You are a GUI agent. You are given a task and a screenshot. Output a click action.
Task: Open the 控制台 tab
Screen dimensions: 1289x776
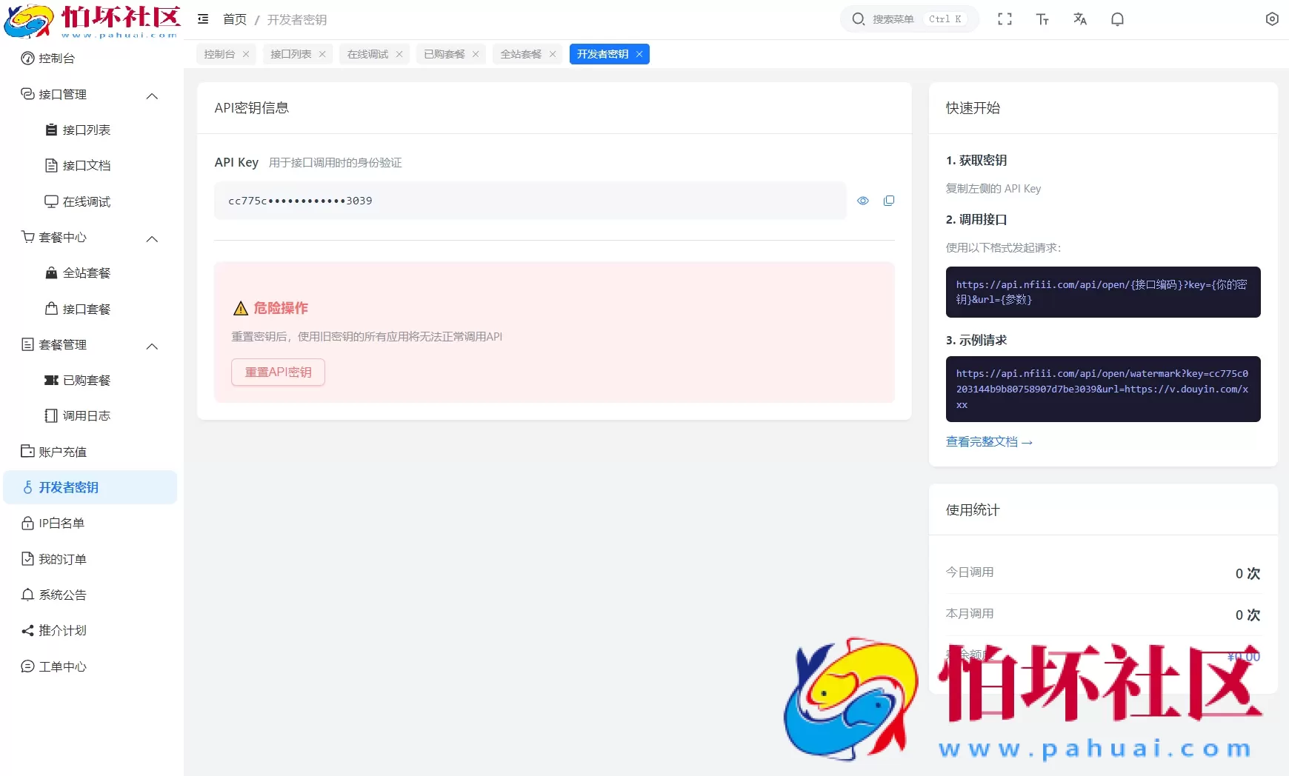point(220,53)
